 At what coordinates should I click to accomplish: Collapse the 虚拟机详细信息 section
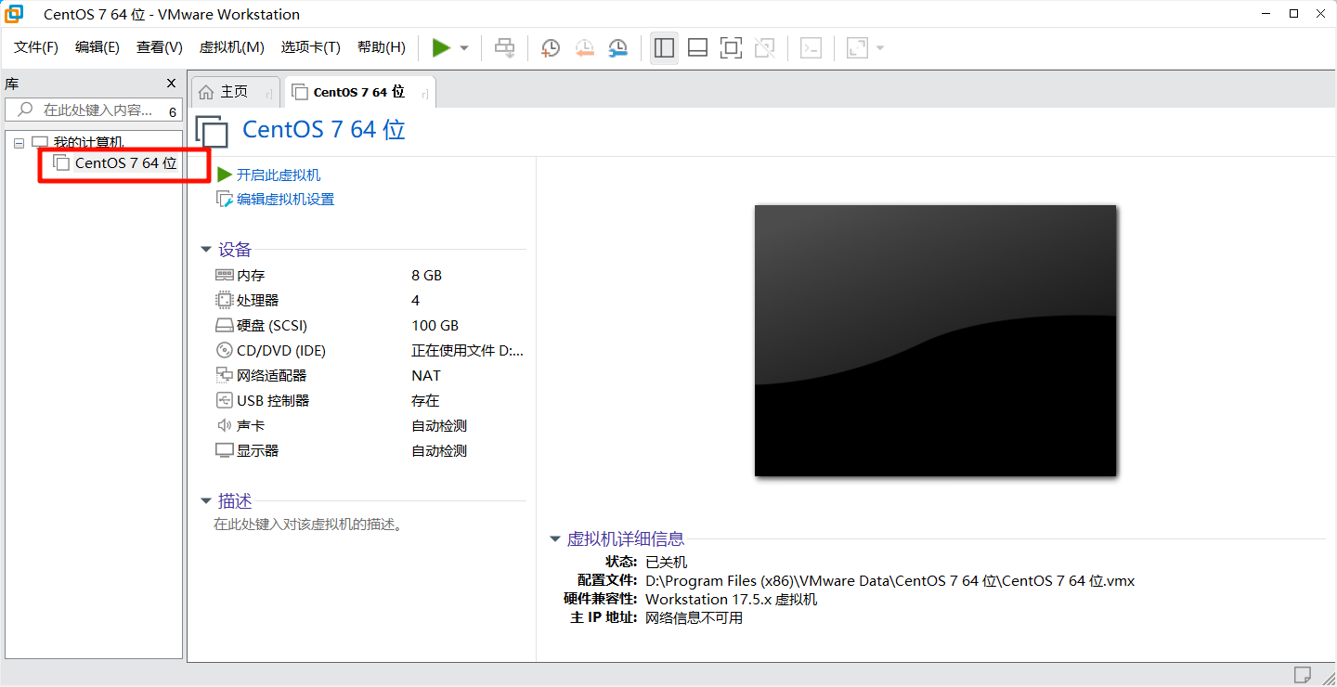tap(555, 539)
